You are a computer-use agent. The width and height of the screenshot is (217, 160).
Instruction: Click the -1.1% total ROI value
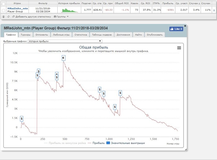click(x=125, y=10)
